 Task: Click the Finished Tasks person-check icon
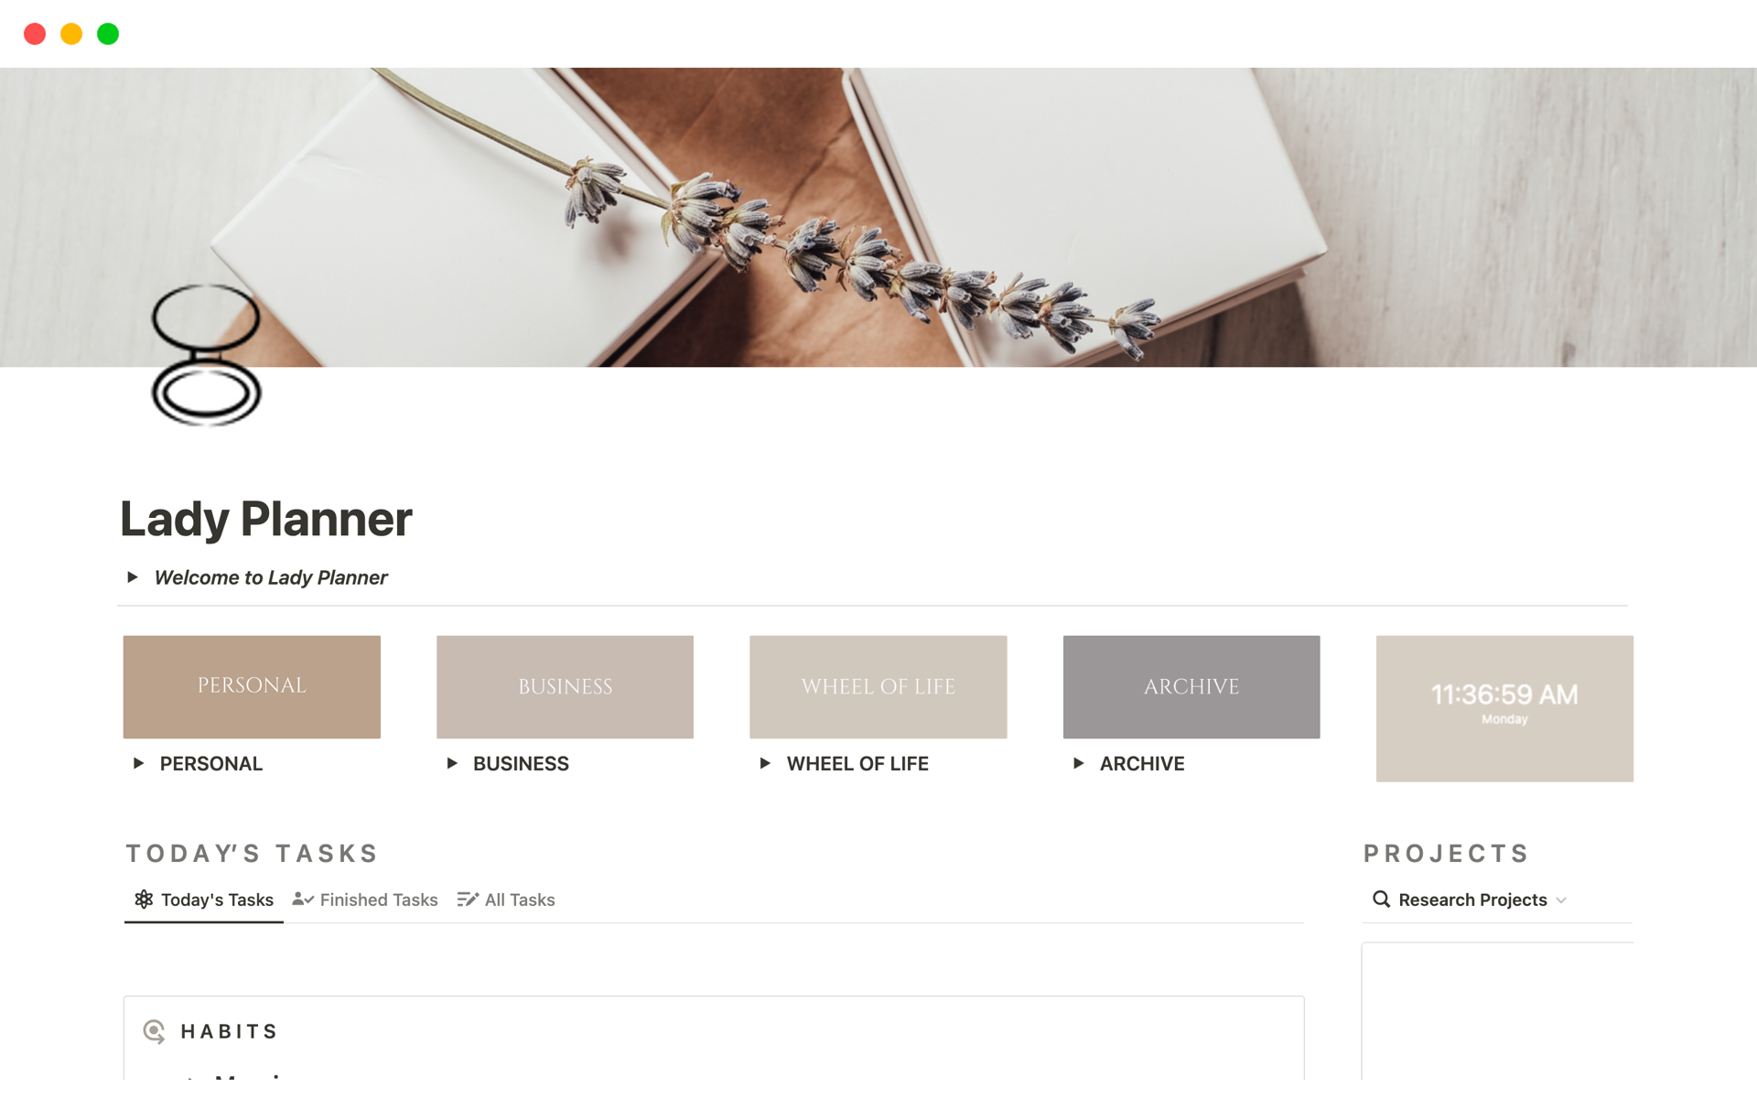(303, 899)
